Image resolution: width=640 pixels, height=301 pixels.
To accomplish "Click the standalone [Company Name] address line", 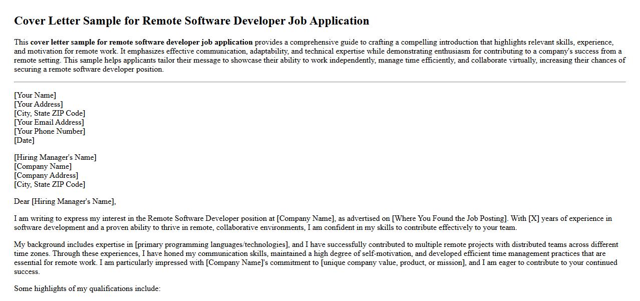I will click(x=43, y=166).
